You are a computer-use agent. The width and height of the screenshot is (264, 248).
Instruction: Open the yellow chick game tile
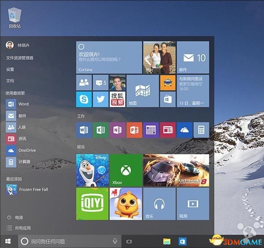126,204
